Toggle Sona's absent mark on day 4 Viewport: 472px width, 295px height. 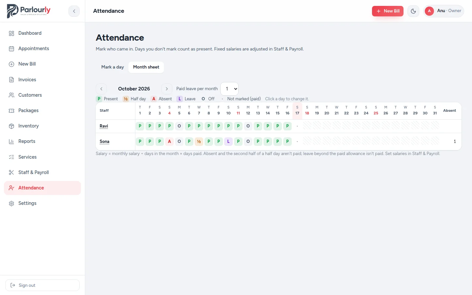click(x=169, y=142)
